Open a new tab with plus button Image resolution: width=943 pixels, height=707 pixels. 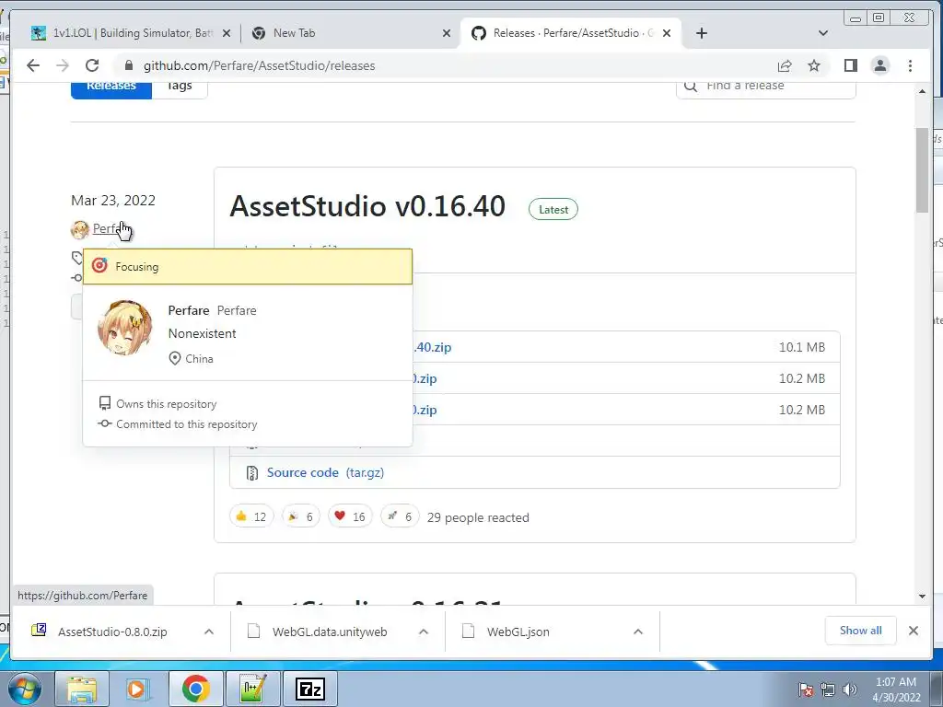click(701, 33)
